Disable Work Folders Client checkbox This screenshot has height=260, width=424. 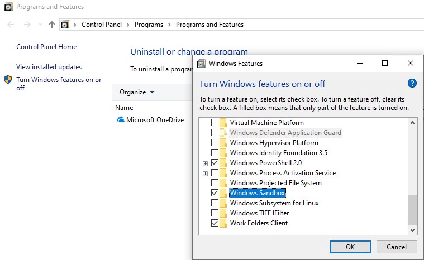pos(215,223)
